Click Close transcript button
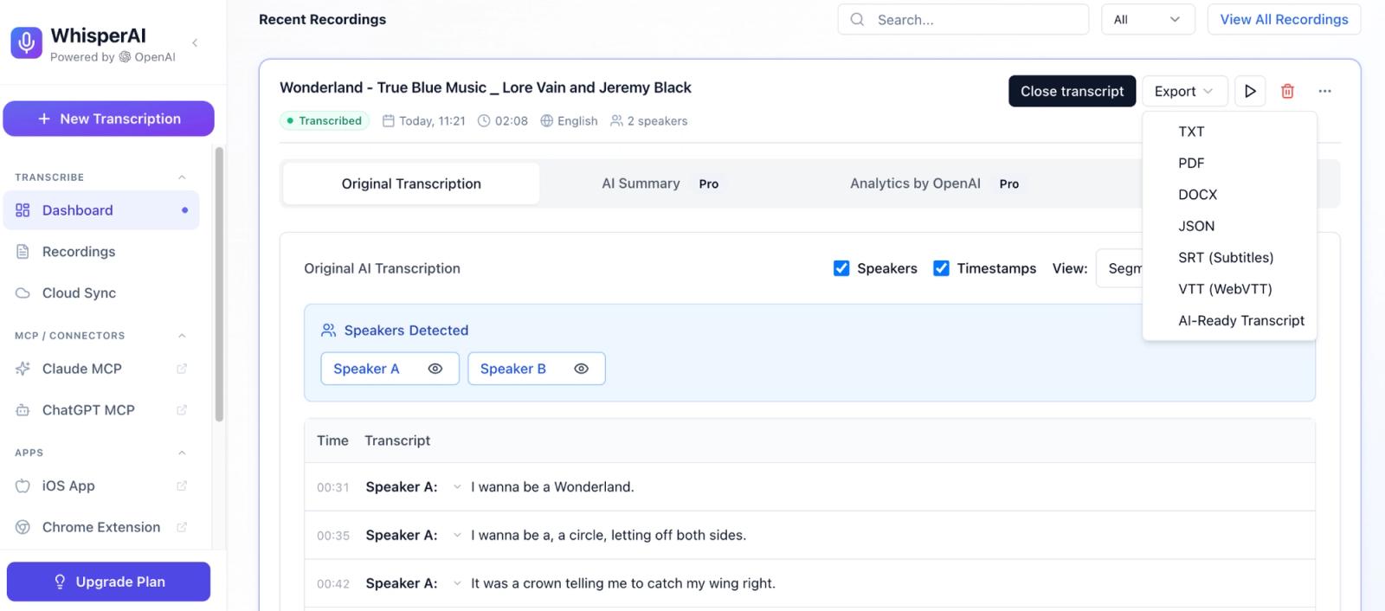The height and width of the screenshot is (611, 1385). 1072,91
